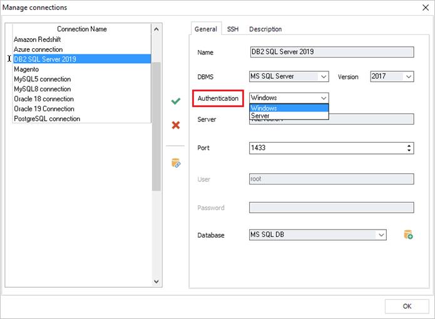Click the Name input field

[x=332, y=52]
